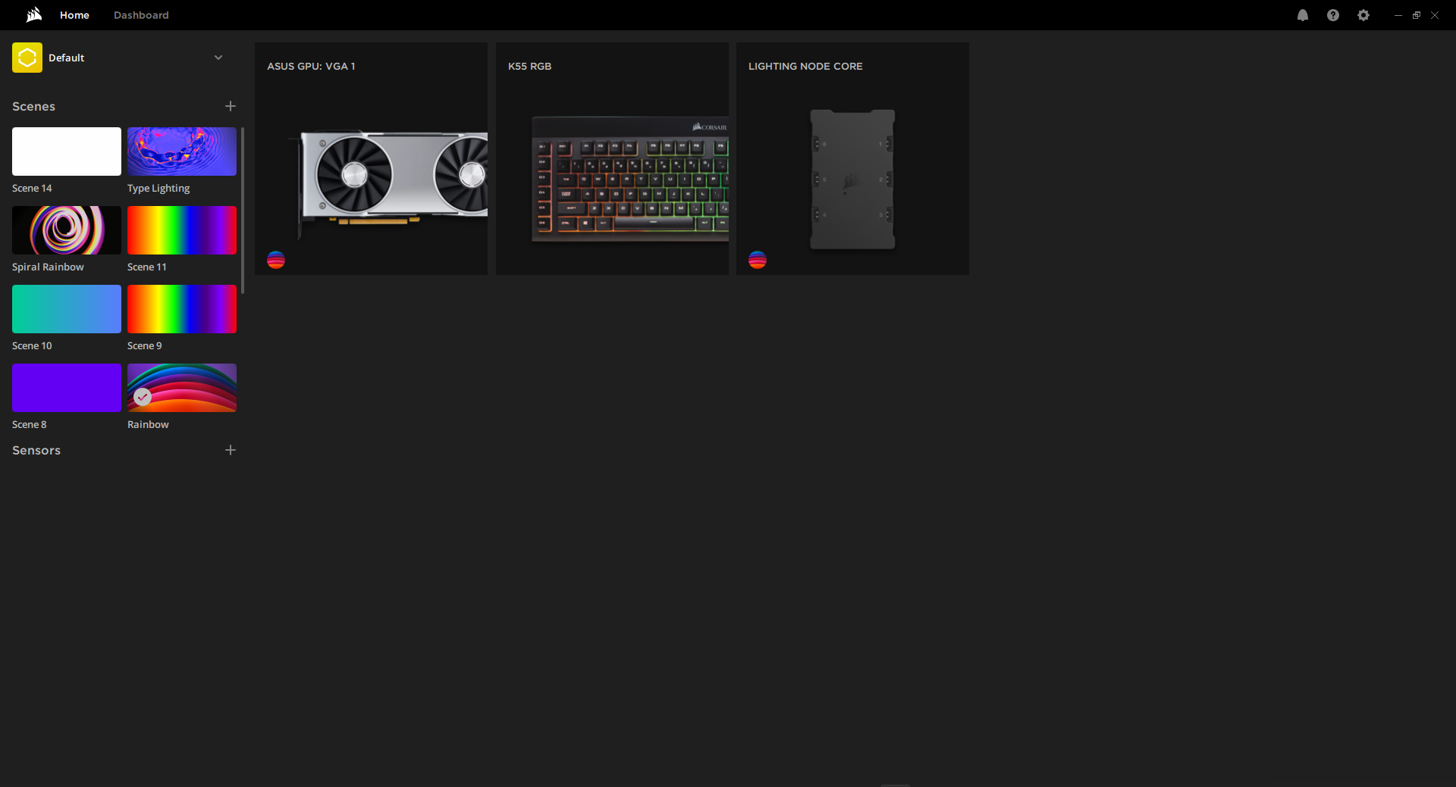Open the Lighting Node Core device image
Screen dimensions: 1456x787
point(852,179)
